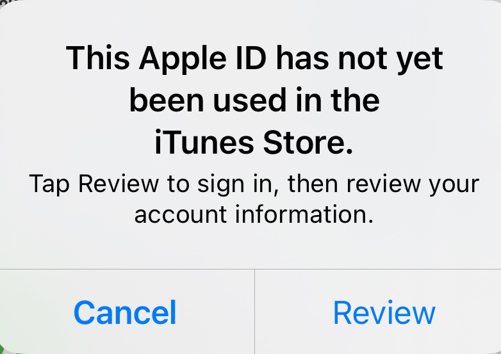
Task: Choose Review to sign in
Action: point(384,312)
